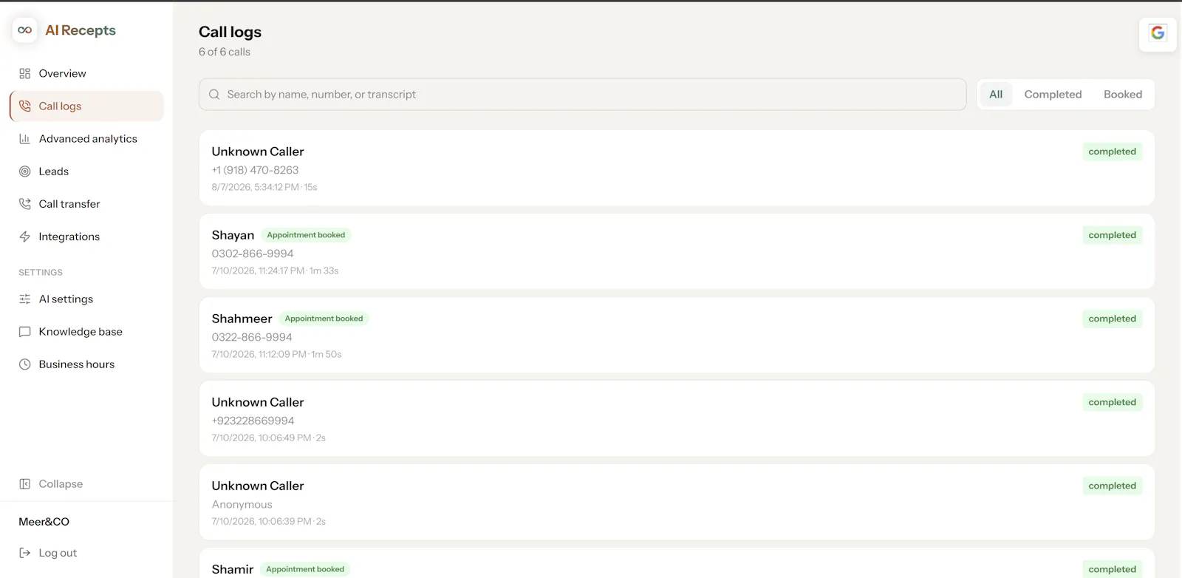Screen dimensions: 1182x578
Task: Open the +1 (918) 470-8263 call entry
Action: pos(676,169)
